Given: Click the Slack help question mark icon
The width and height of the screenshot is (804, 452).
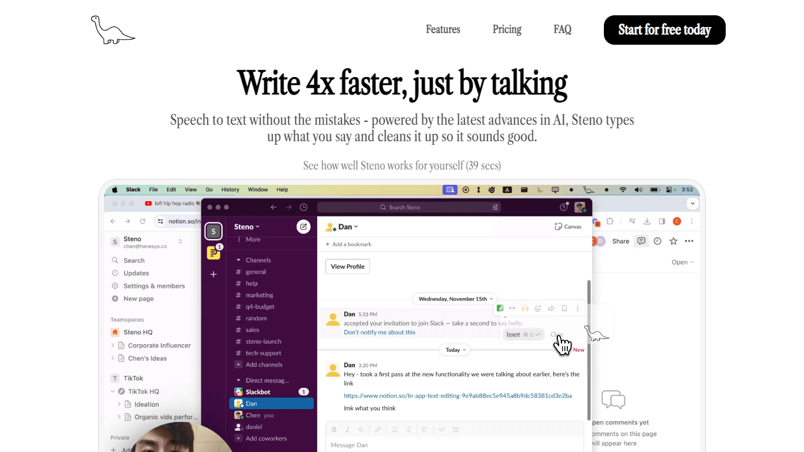Looking at the screenshot, I should coord(563,207).
